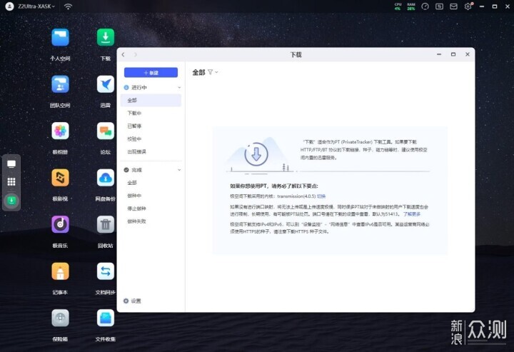This screenshot has height=352, width=514.
Task: Collapse the 进行中 section
Action: (x=179, y=88)
